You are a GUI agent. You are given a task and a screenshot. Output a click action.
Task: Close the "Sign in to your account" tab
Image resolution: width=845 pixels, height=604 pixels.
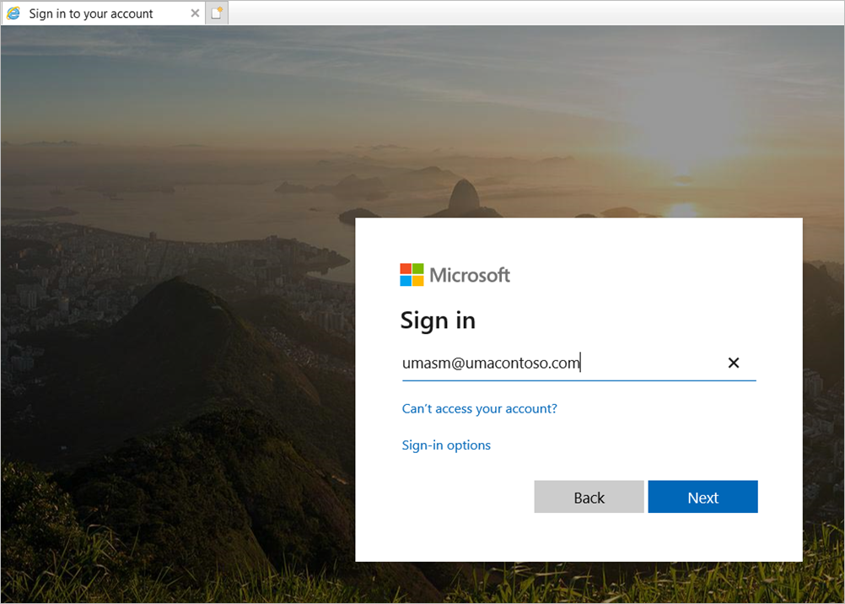click(x=195, y=13)
